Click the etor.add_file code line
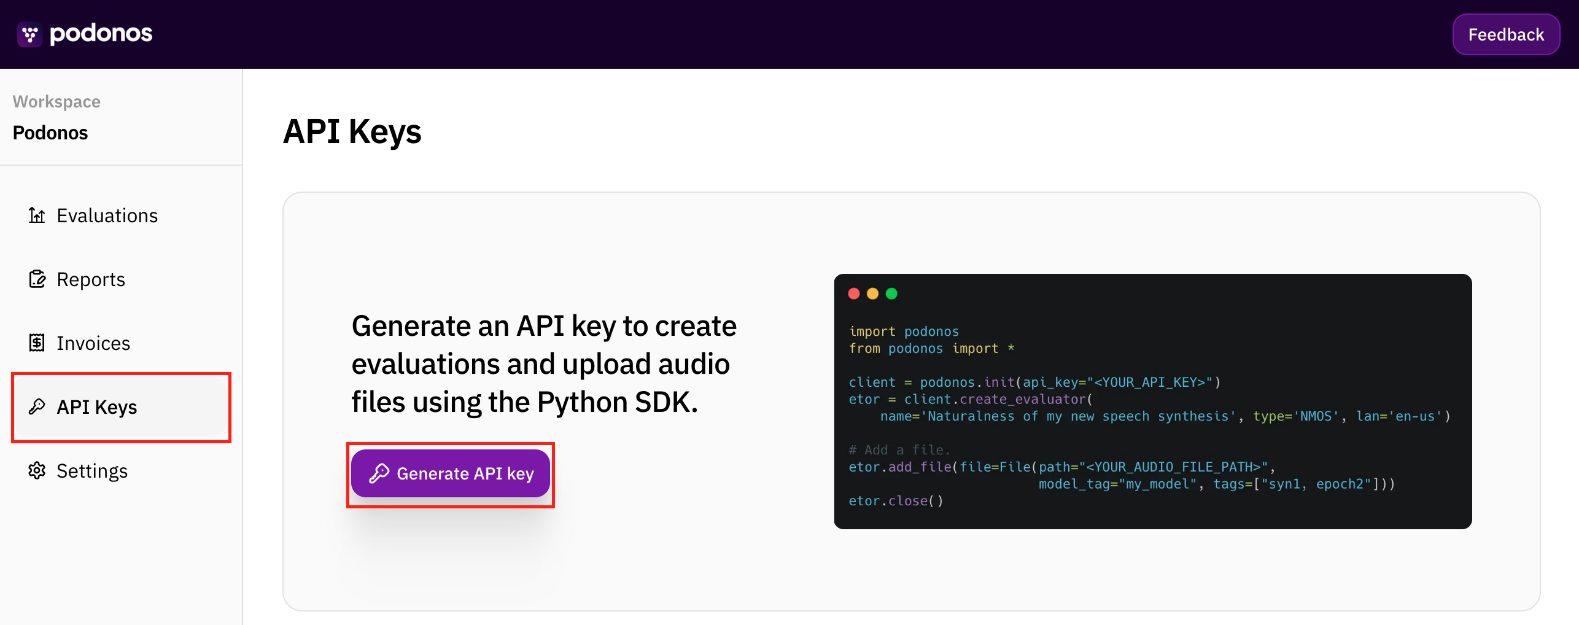 (x=1062, y=467)
